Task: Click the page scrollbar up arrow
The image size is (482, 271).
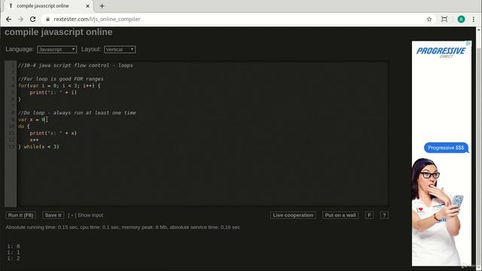Action: pyautogui.click(x=479, y=30)
